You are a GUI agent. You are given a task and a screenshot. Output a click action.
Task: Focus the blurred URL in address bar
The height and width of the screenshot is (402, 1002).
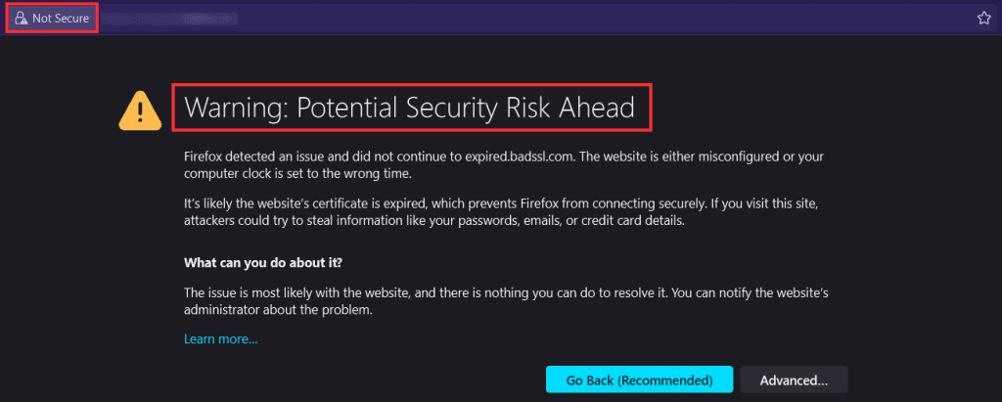[x=170, y=19]
